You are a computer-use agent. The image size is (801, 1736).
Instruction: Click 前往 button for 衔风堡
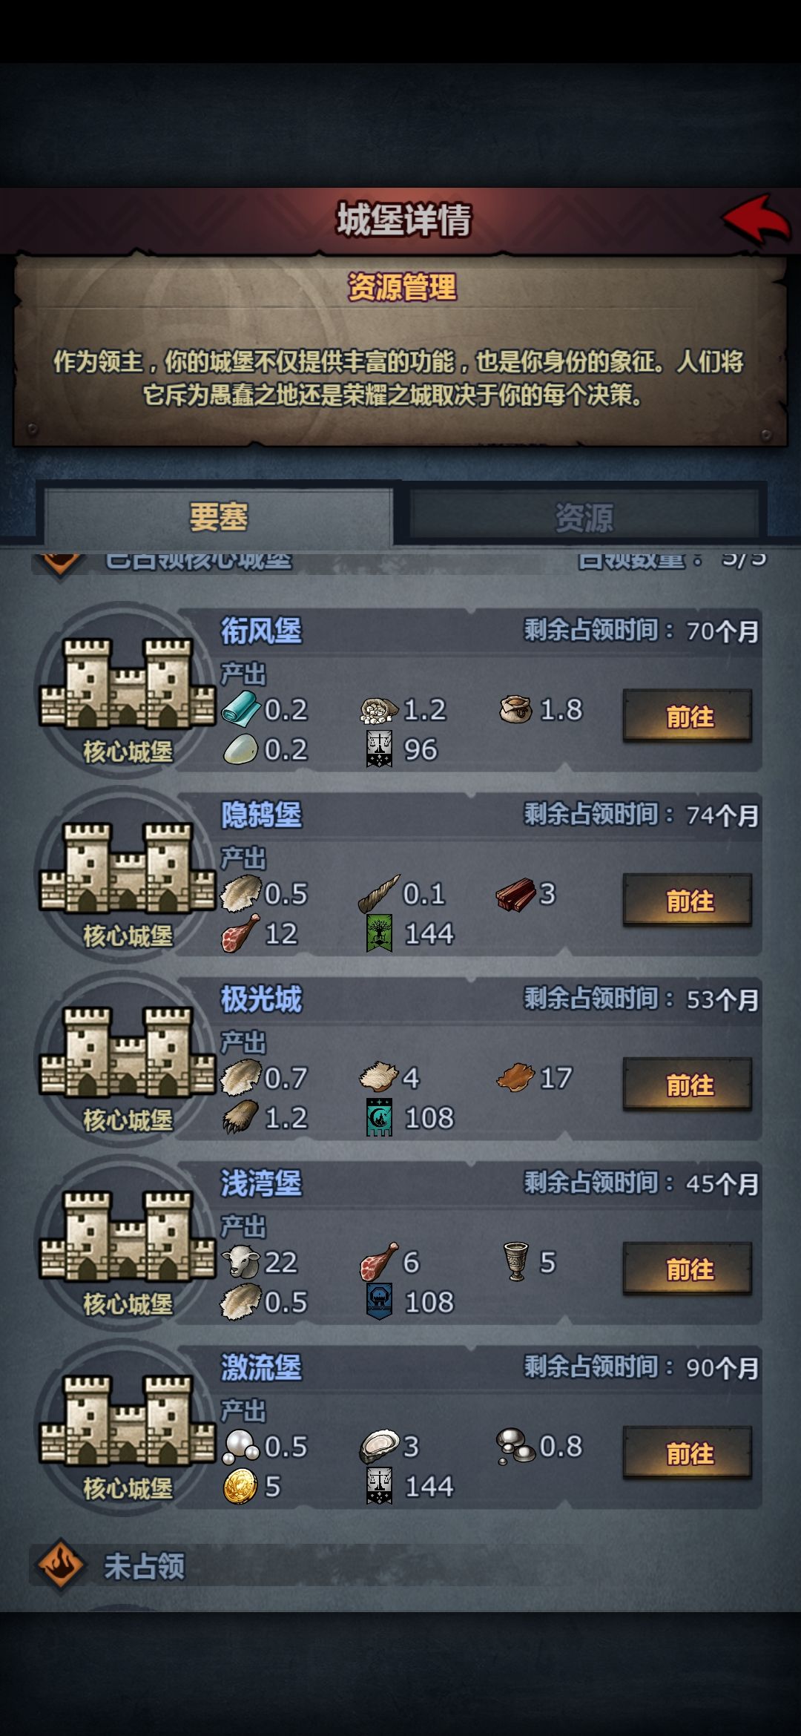(688, 716)
